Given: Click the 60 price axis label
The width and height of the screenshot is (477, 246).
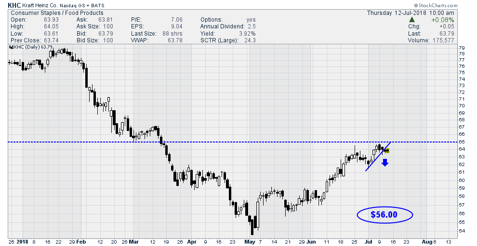Looking at the screenshot, I should point(462,180).
